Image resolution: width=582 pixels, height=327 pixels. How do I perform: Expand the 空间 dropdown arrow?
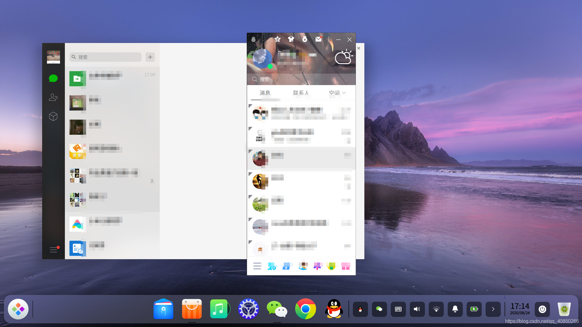pyautogui.click(x=344, y=93)
